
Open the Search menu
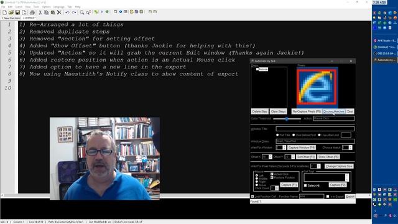click(19, 7)
